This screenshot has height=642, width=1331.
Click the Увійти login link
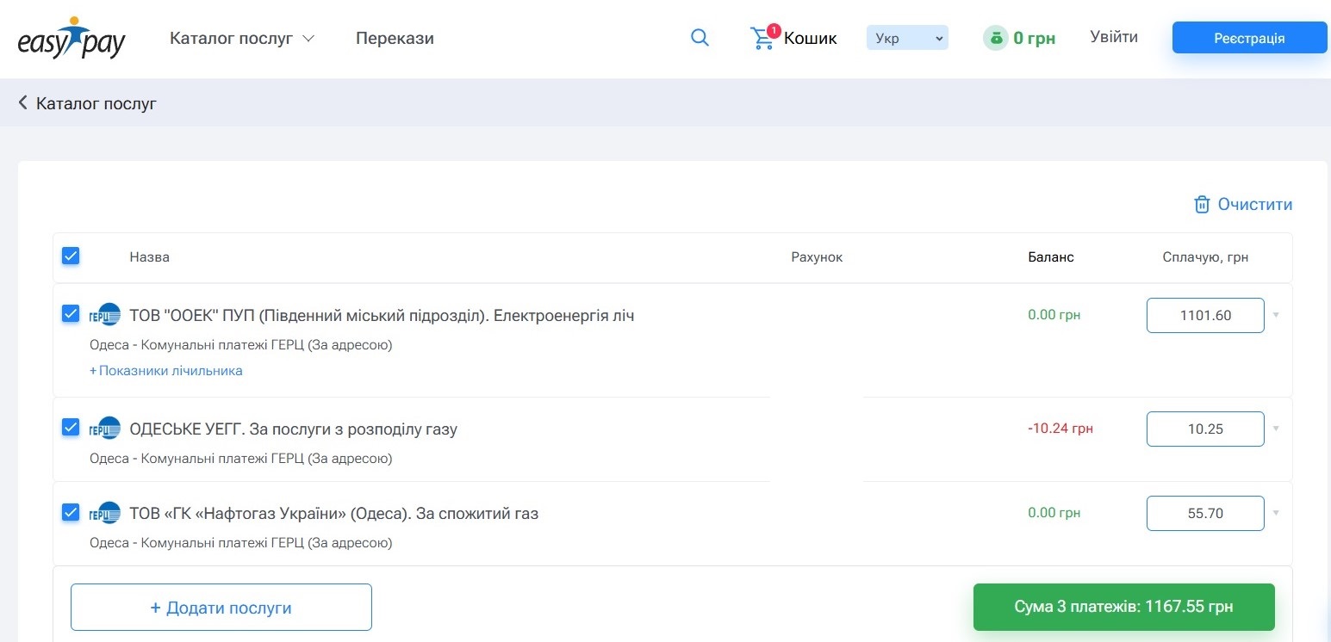[1114, 37]
